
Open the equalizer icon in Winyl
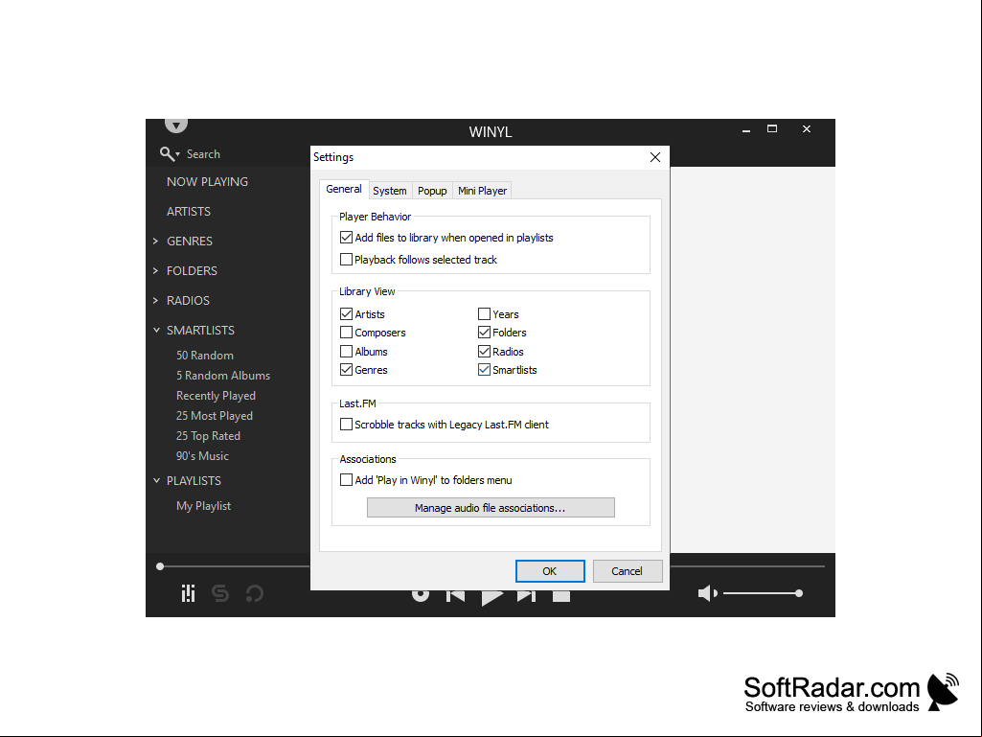point(188,593)
